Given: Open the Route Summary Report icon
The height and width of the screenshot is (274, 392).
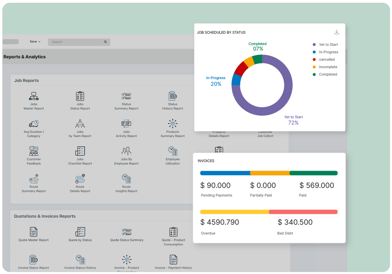Looking at the screenshot, I should point(34,179).
